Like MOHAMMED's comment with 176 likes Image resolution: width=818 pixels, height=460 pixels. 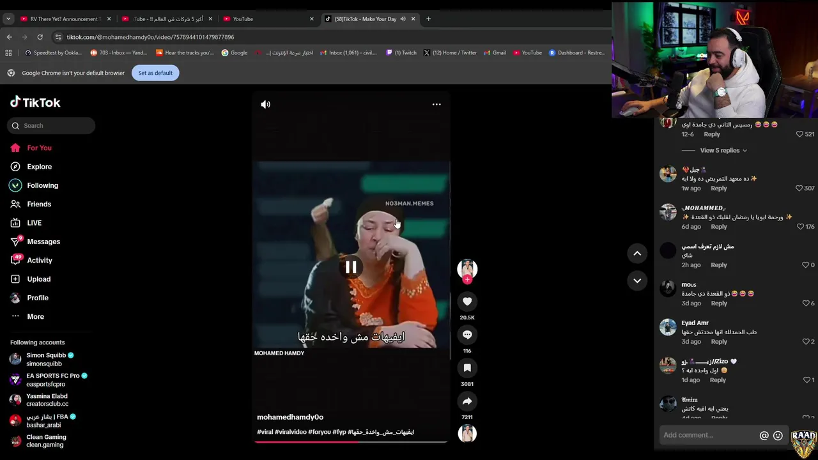[x=800, y=227]
